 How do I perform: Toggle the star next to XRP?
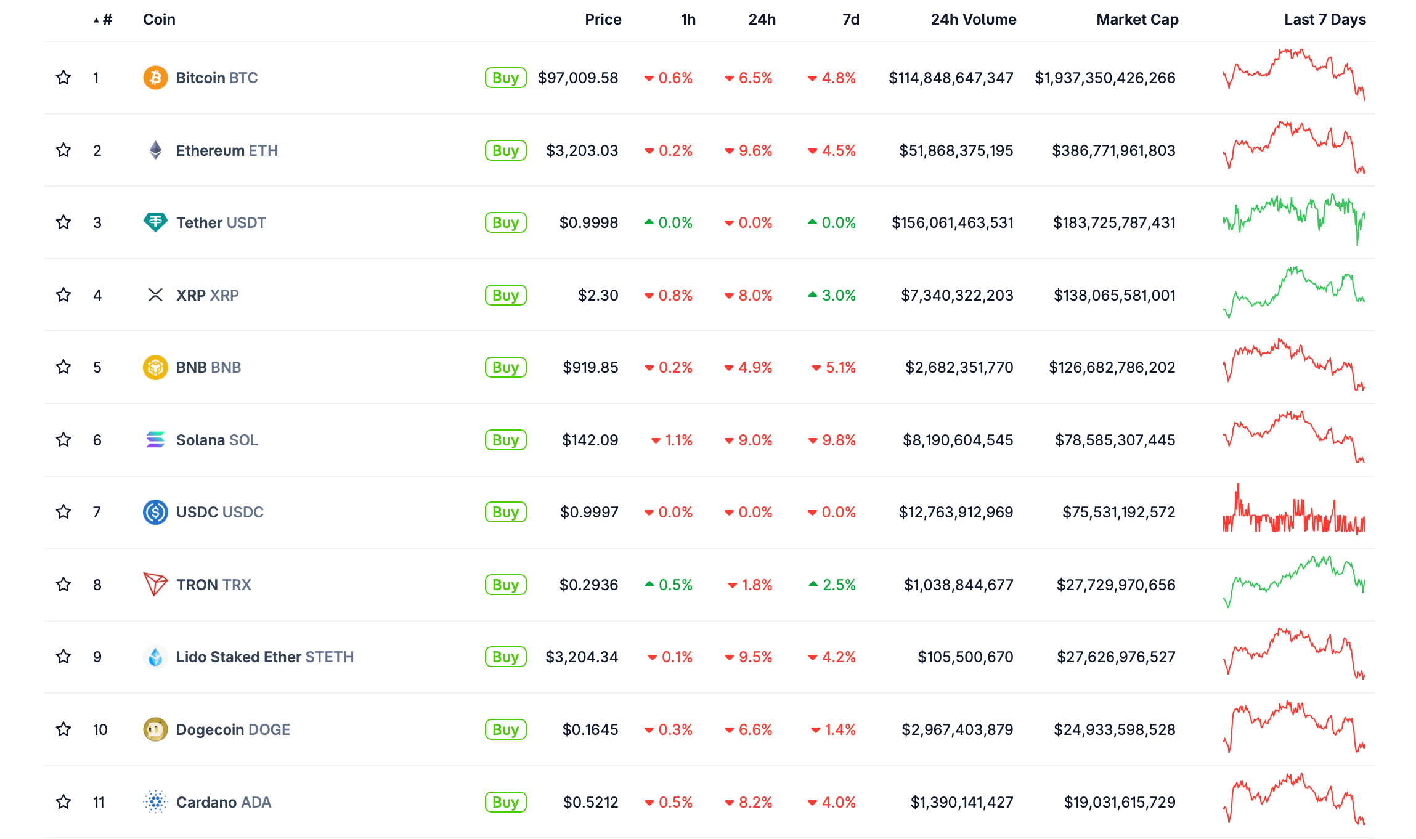tap(63, 295)
